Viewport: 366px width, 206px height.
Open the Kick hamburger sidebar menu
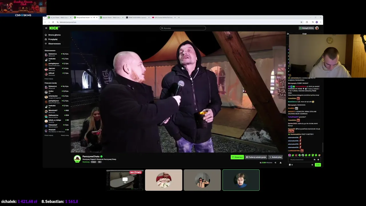46,28
